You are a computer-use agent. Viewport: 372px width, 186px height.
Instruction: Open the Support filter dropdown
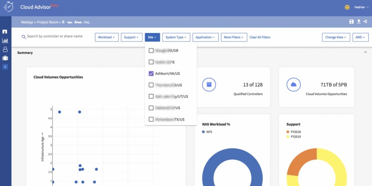[132, 37]
